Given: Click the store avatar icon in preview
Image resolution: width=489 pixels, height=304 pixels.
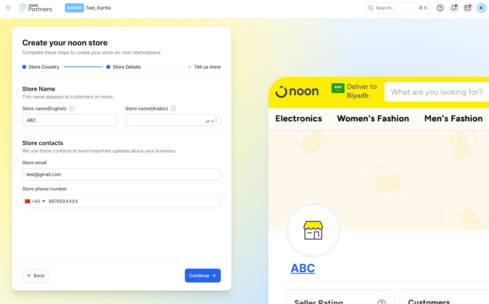Looking at the screenshot, I should (313, 230).
